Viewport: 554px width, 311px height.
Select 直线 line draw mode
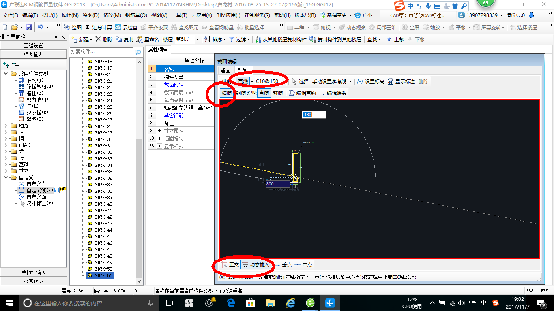coord(243,81)
